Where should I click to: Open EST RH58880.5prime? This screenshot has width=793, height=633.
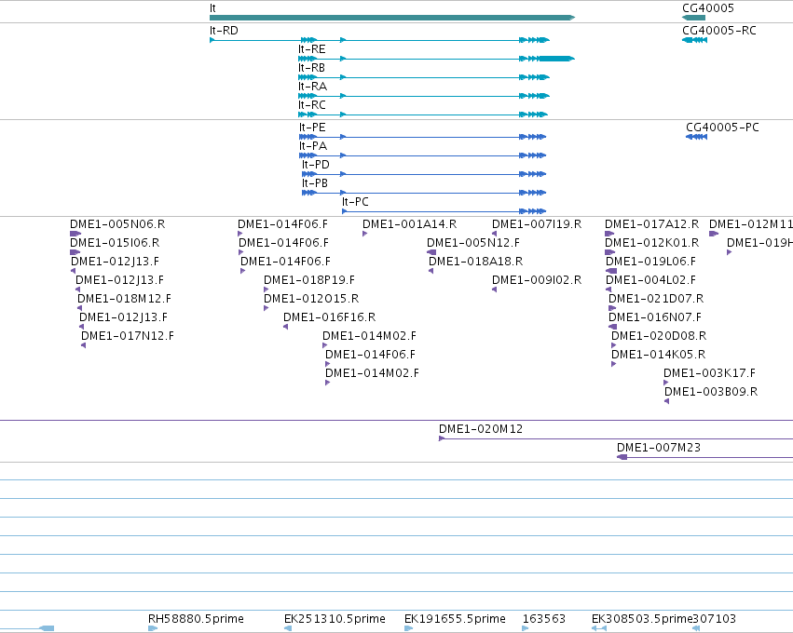(x=196, y=619)
